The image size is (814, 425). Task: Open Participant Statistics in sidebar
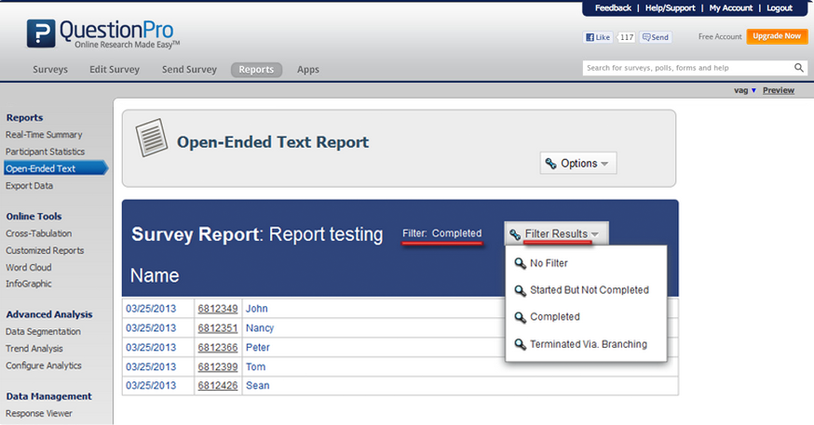[x=45, y=152]
